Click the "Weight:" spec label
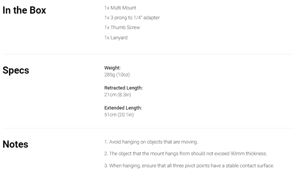This screenshot has height=179, width=297. (112, 68)
